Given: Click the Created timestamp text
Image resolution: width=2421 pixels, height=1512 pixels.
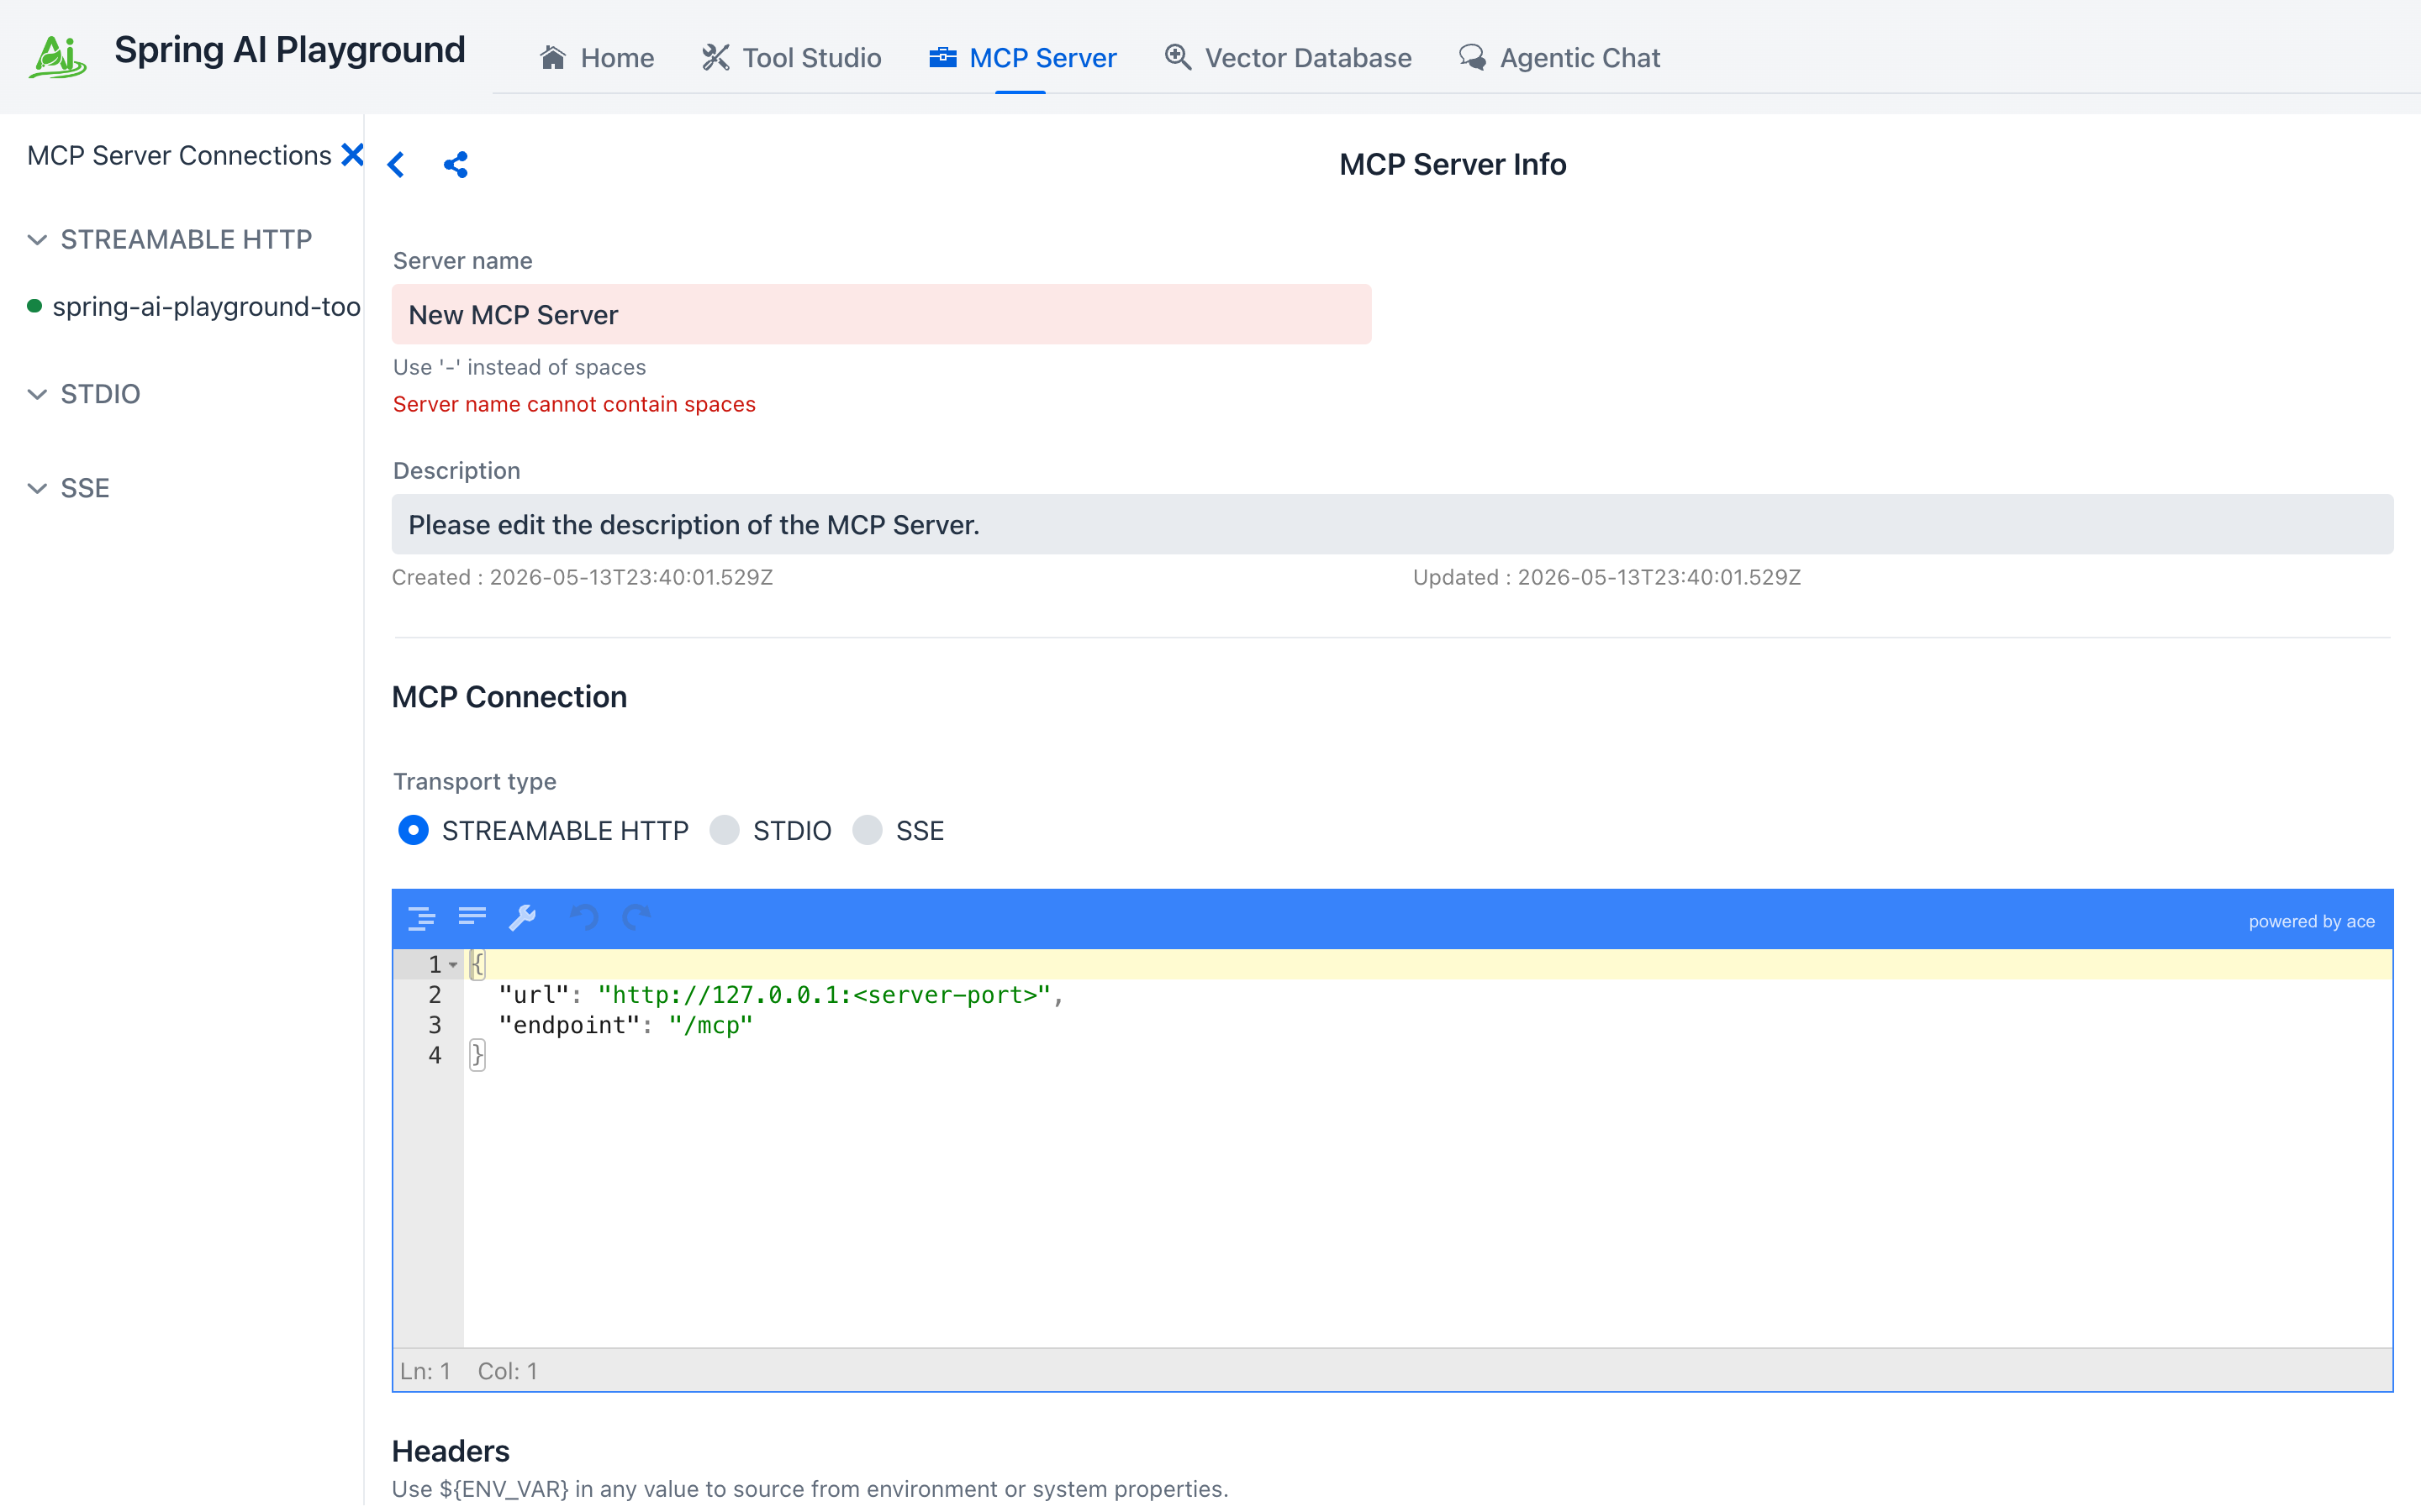Looking at the screenshot, I should [x=583, y=577].
